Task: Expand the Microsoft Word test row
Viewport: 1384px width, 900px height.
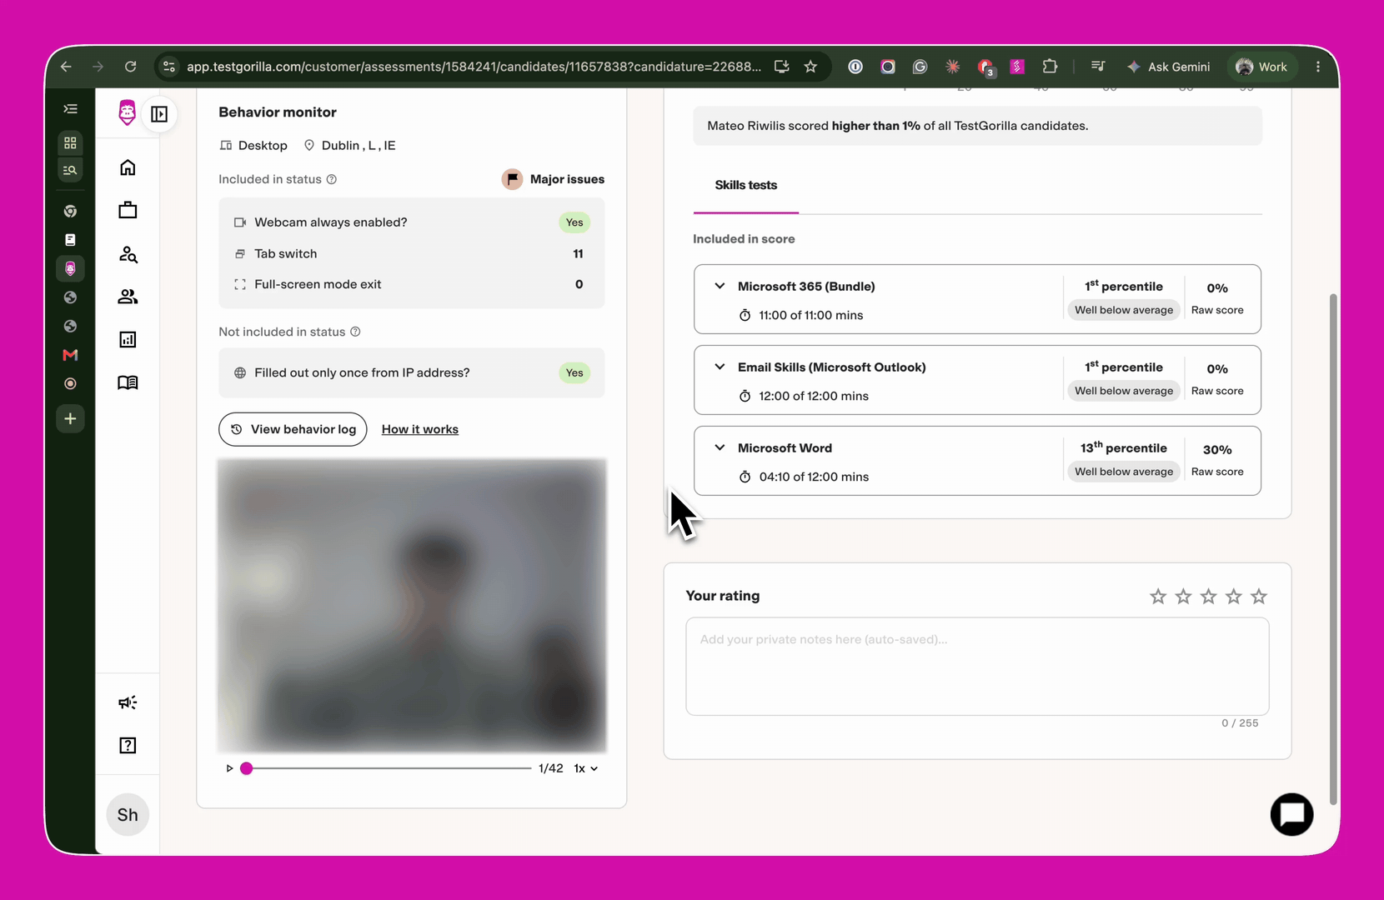Action: coord(720,447)
